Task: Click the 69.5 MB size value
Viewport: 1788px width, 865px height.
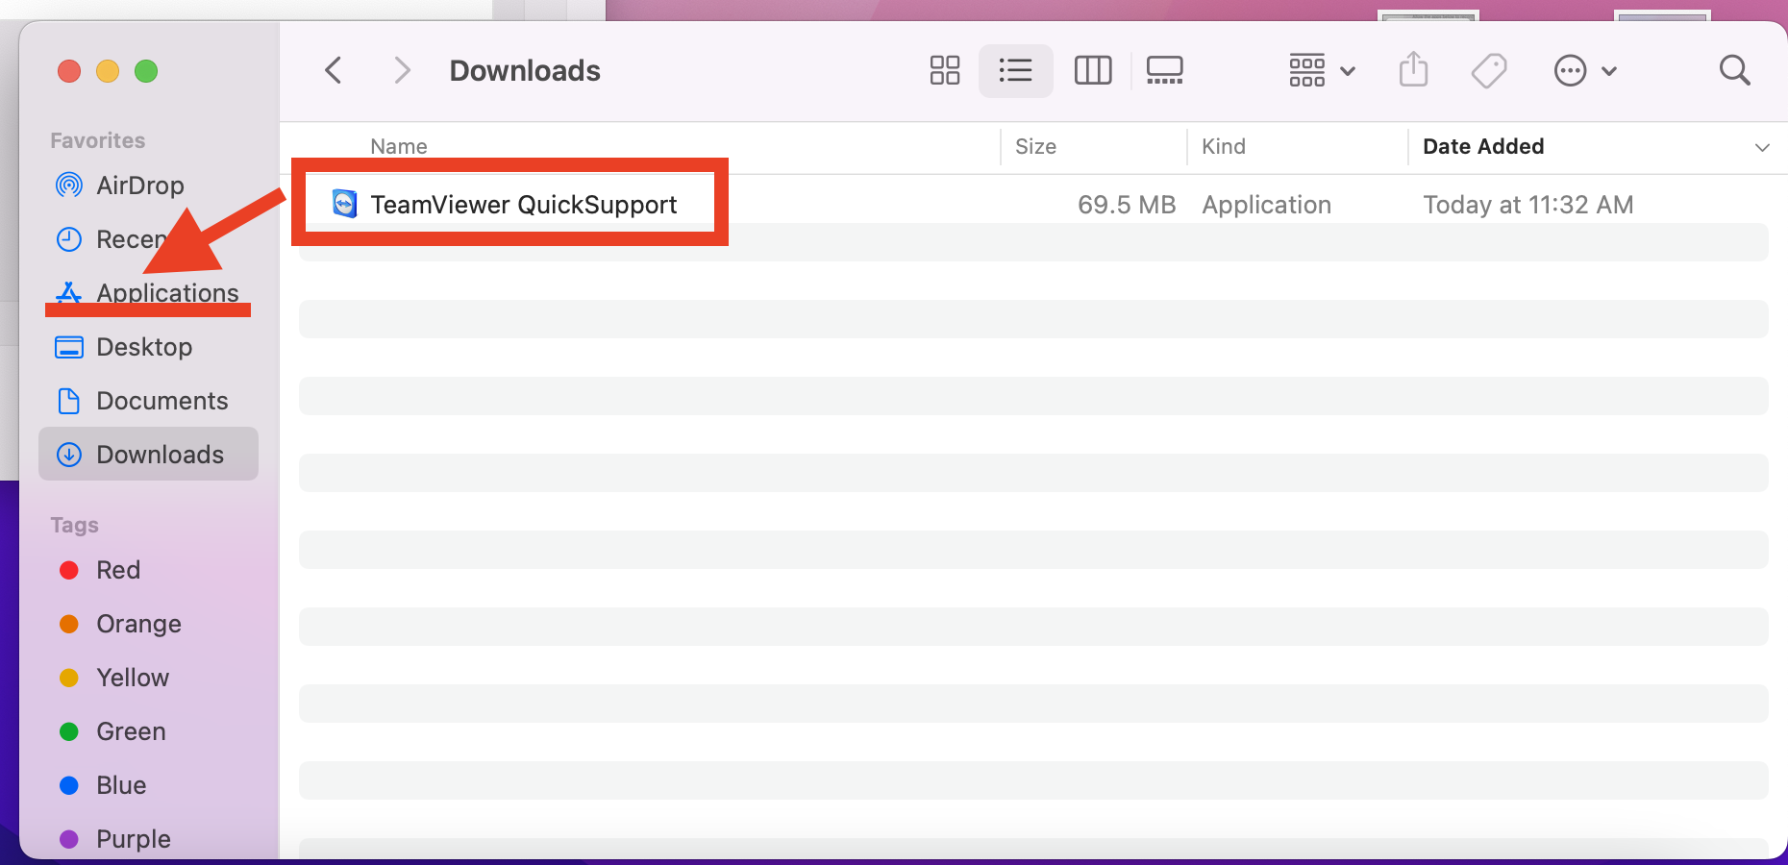Action: click(1127, 205)
